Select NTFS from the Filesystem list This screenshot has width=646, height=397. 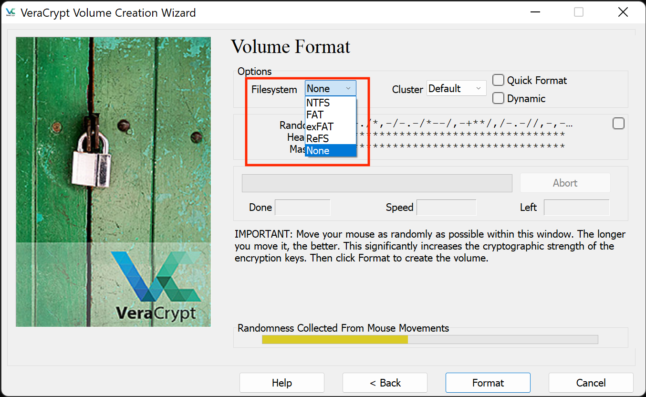tap(318, 103)
